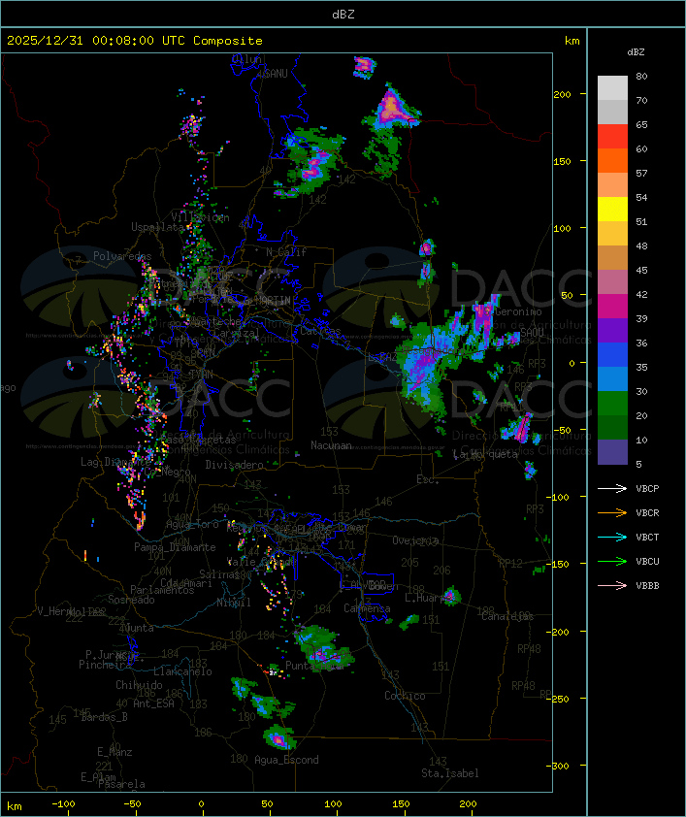This screenshot has width=686, height=817.
Task: Click the storm cell above Agua_Escond
Action: click(279, 737)
